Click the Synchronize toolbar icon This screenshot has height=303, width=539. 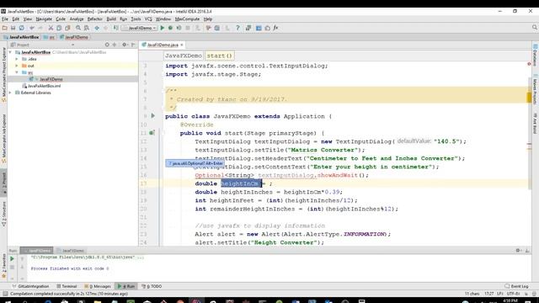[x=22, y=28]
